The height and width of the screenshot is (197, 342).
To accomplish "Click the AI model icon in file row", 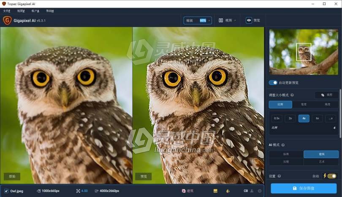I will [184, 191].
